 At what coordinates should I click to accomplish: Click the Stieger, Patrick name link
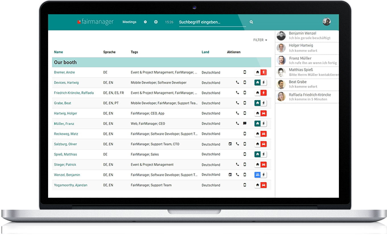coord(65,164)
